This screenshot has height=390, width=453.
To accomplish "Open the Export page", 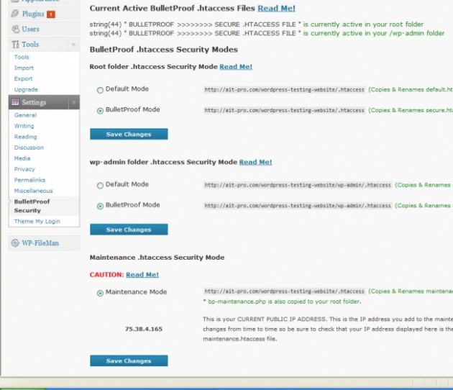I will coord(23,78).
